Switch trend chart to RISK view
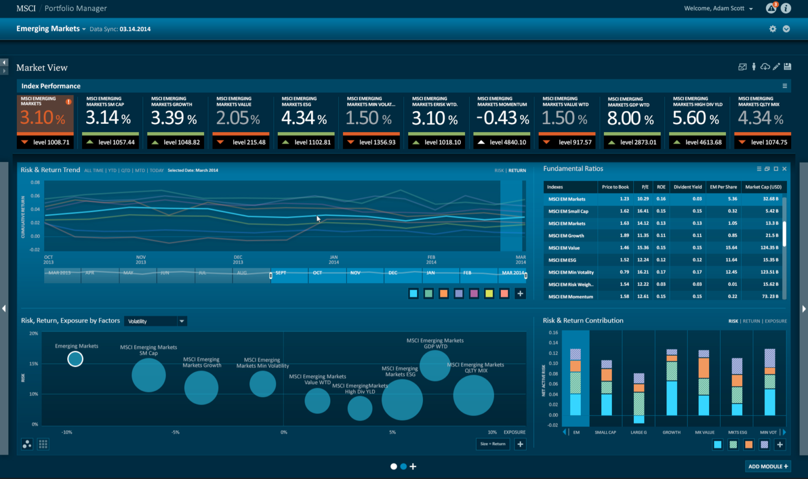The image size is (808, 479). pyautogui.click(x=499, y=171)
